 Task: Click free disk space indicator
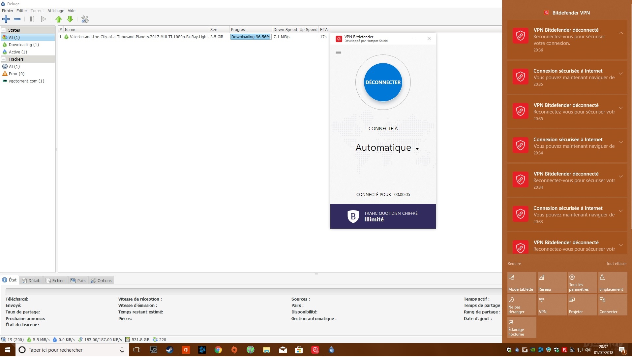(x=137, y=340)
